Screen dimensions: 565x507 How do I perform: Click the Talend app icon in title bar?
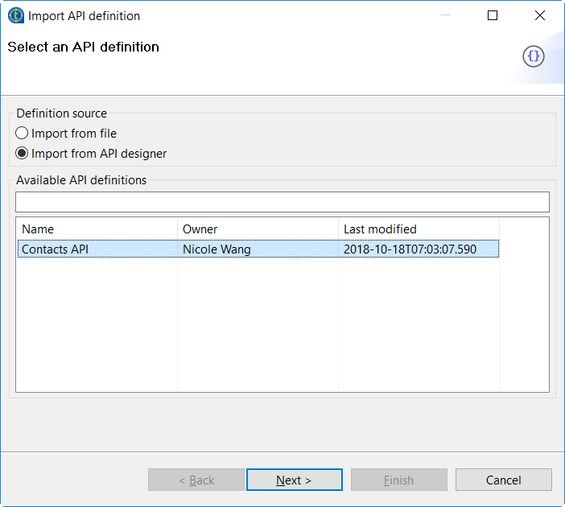[x=15, y=15]
